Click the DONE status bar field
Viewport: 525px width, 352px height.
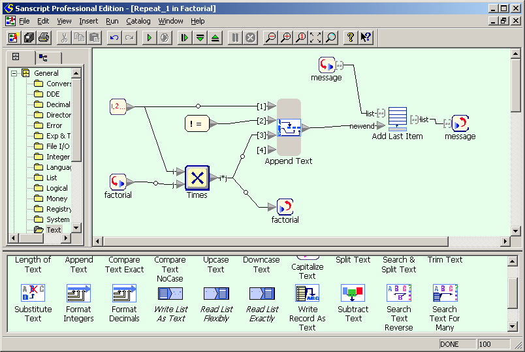tap(457, 344)
